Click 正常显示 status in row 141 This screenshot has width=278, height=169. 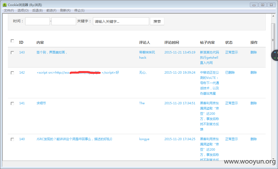click(x=232, y=103)
